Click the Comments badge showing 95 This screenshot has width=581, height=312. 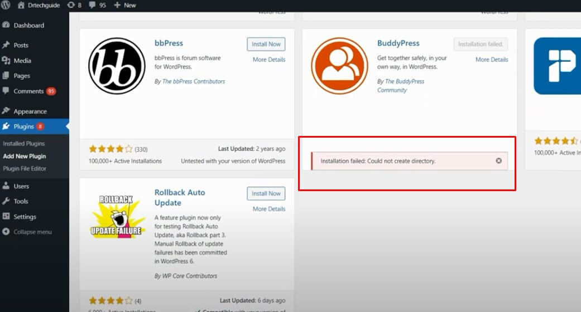[51, 91]
